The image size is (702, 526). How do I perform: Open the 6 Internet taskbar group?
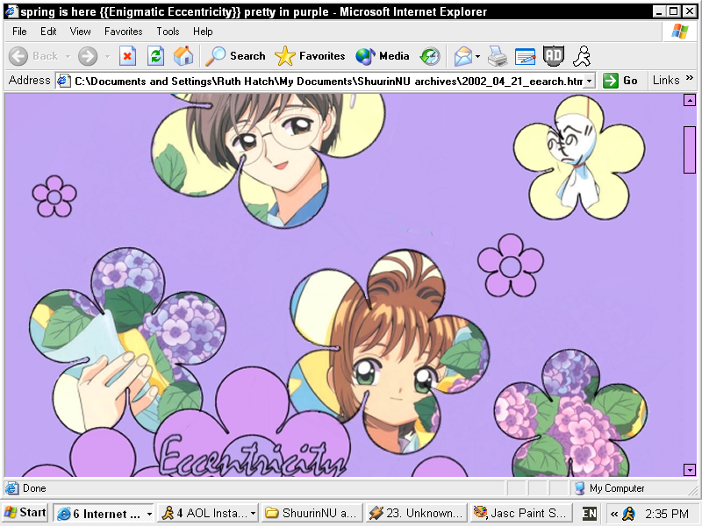pyautogui.click(x=104, y=513)
